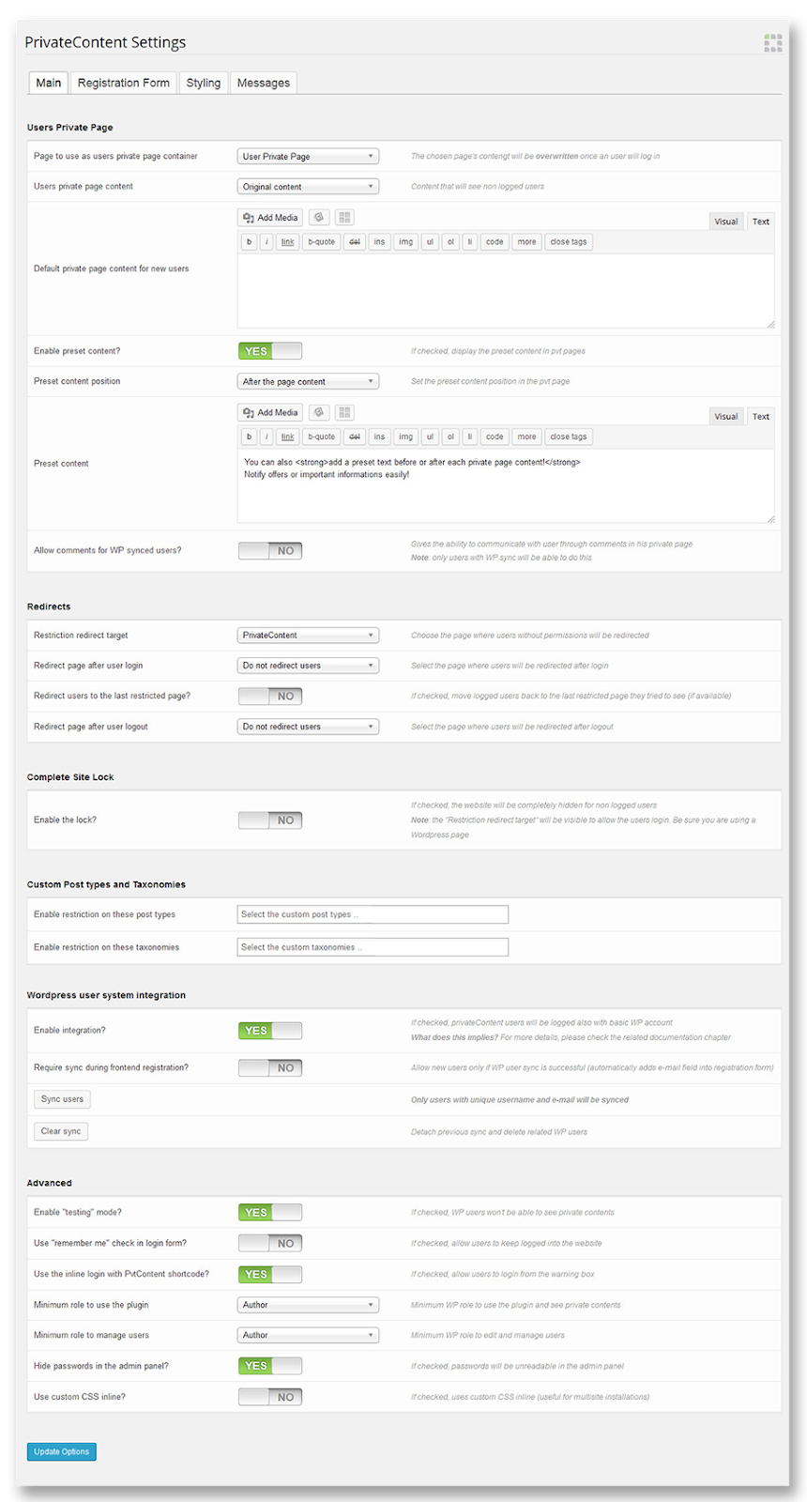Click 'del' quicktag in default content editor
The width and height of the screenshot is (807, 1502).
[355, 242]
